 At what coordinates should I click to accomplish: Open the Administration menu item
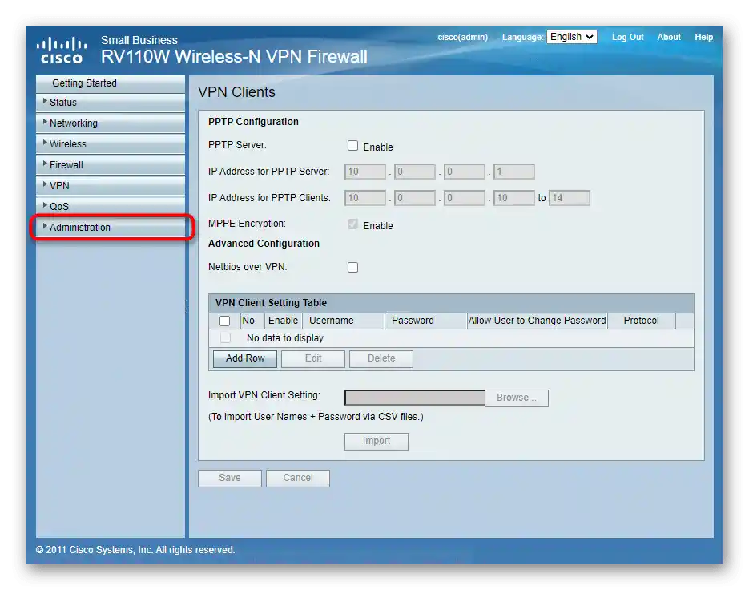coord(111,228)
